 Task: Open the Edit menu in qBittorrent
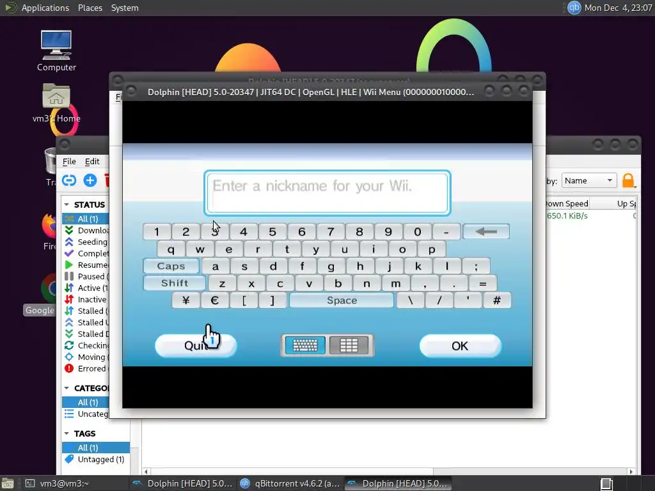(92, 162)
